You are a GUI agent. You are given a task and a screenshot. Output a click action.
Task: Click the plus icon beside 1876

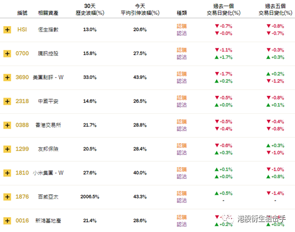[x=7, y=197]
